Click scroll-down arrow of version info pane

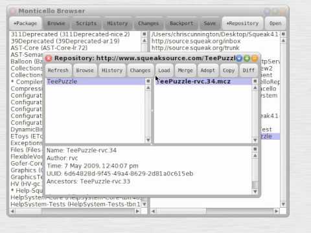[x=255, y=192]
